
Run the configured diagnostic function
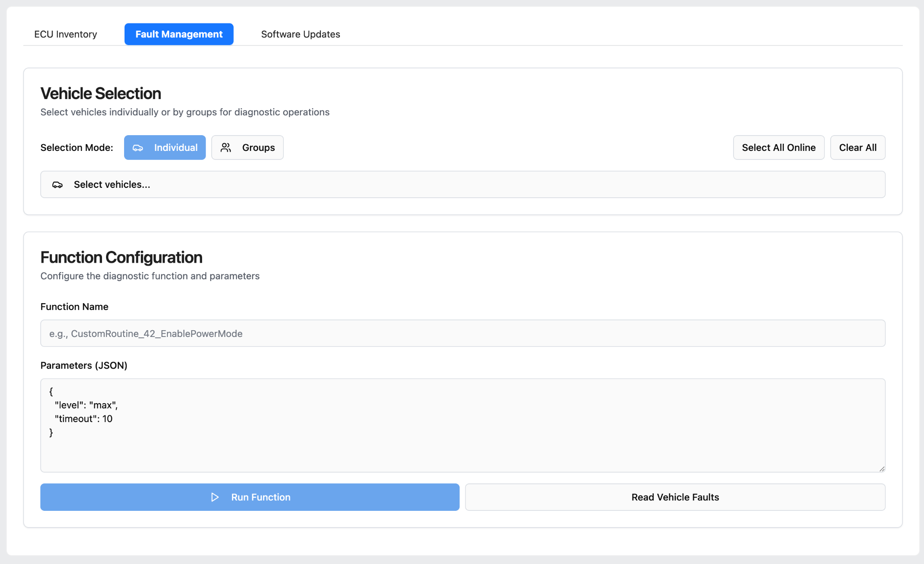coord(249,497)
